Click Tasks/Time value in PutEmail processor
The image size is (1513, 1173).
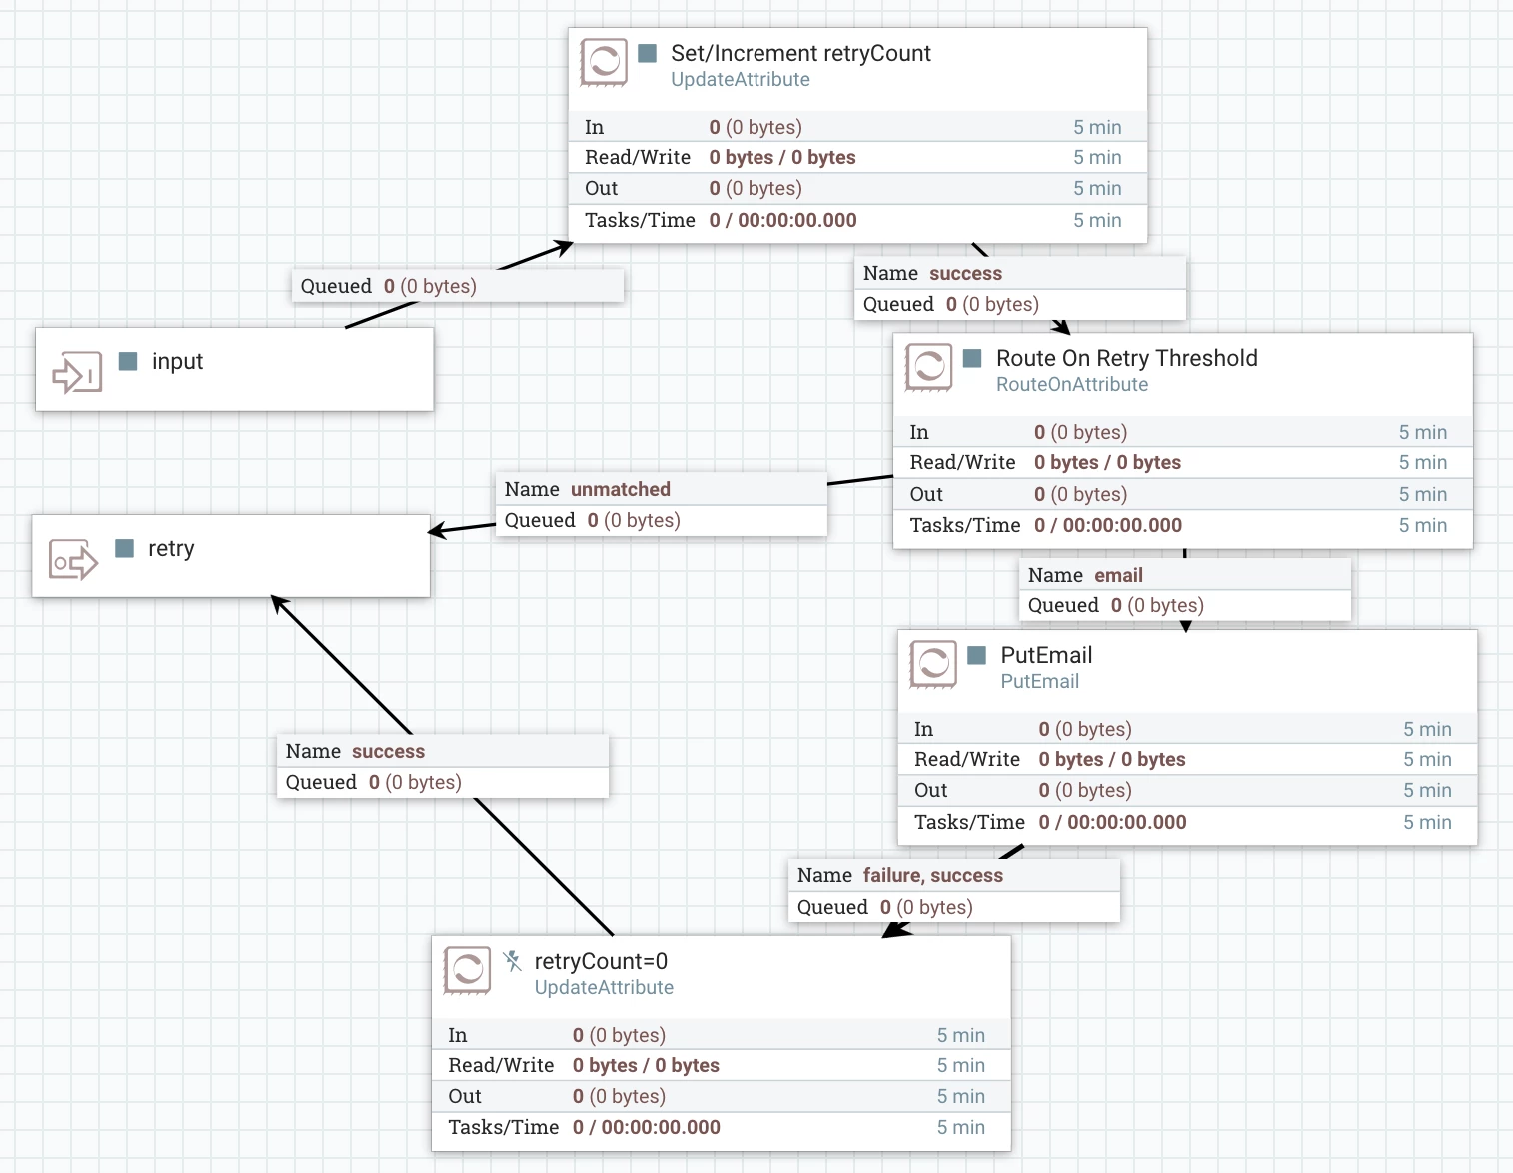coord(1113,822)
